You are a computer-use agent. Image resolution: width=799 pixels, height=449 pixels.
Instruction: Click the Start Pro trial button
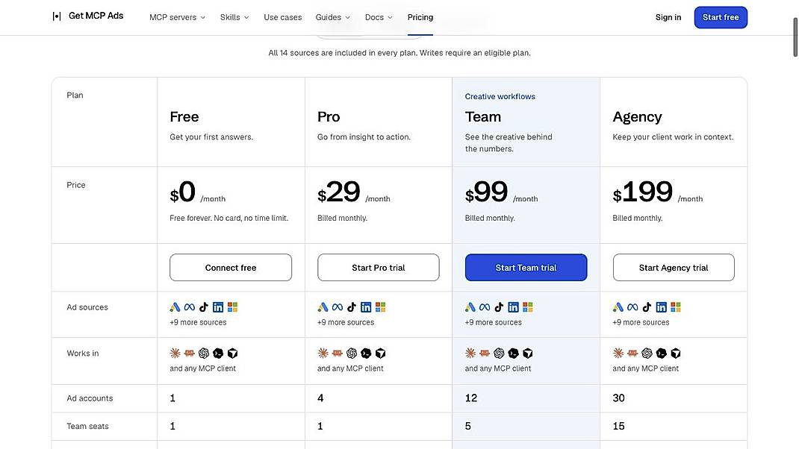(x=378, y=267)
